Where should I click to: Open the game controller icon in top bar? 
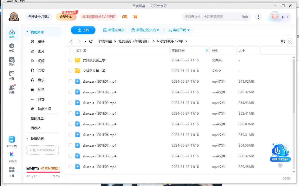point(125,17)
